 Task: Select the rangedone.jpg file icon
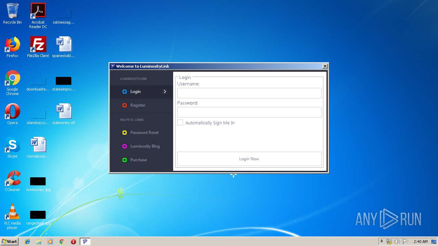[x=38, y=217]
